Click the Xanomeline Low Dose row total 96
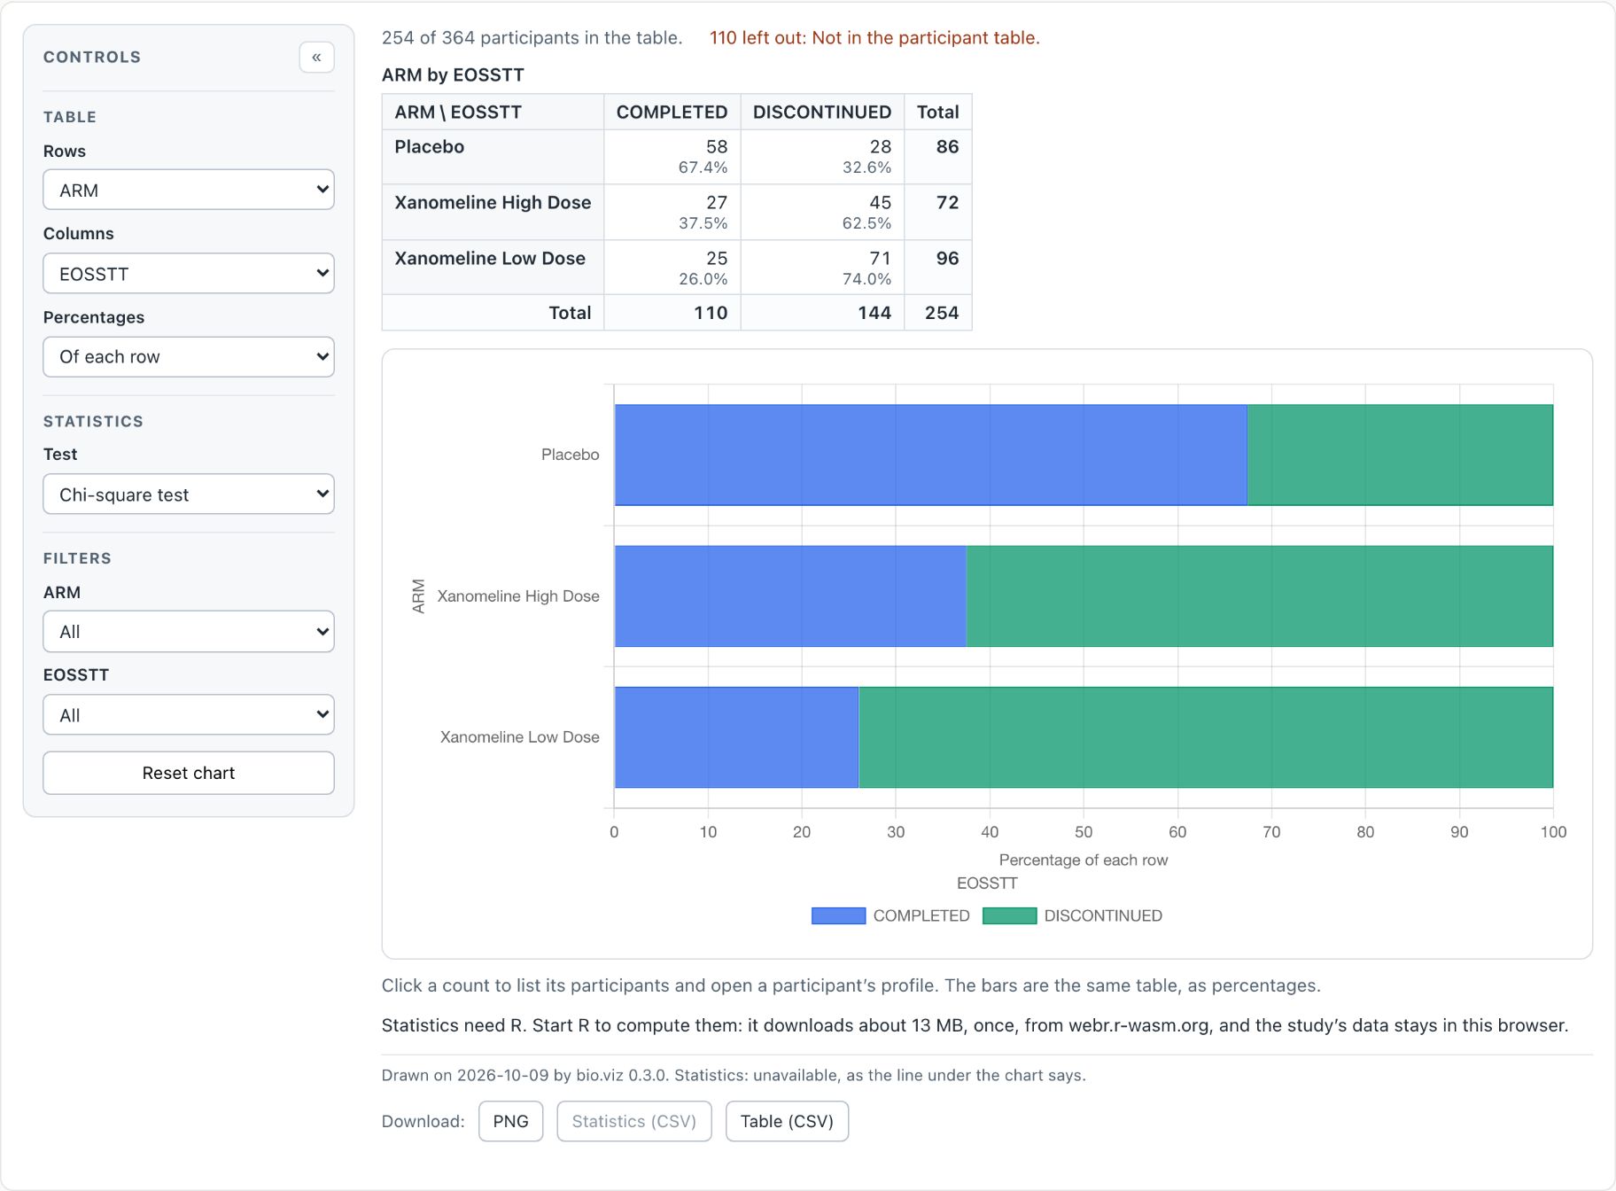Viewport: 1616px width, 1191px height. [x=947, y=259]
